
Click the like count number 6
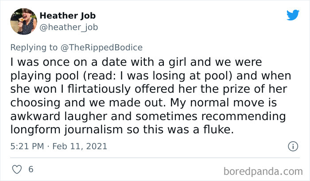pos(31,170)
